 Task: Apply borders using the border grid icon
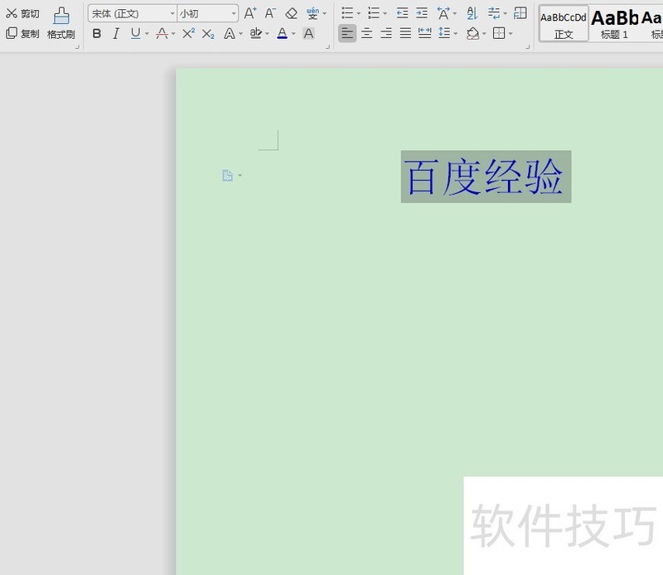click(x=499, y=33)
